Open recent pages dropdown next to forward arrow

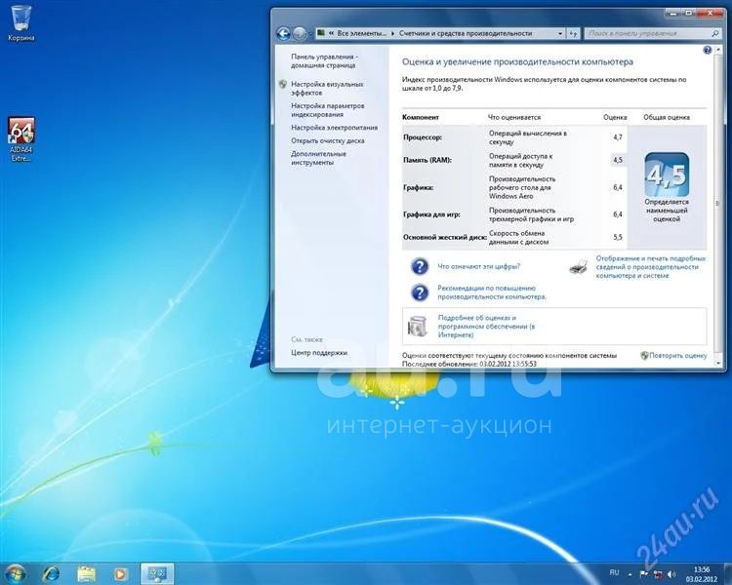click(310, 33)
